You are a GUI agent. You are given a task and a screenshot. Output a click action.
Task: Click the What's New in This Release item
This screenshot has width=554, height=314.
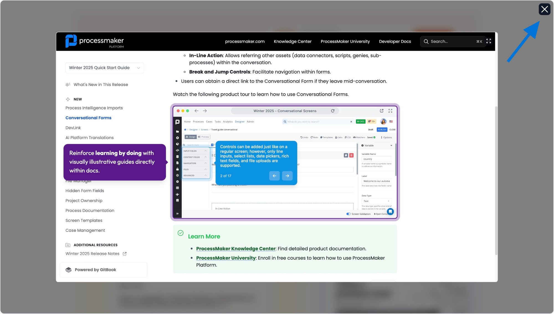pyautogui.click(x=101, y=84)
